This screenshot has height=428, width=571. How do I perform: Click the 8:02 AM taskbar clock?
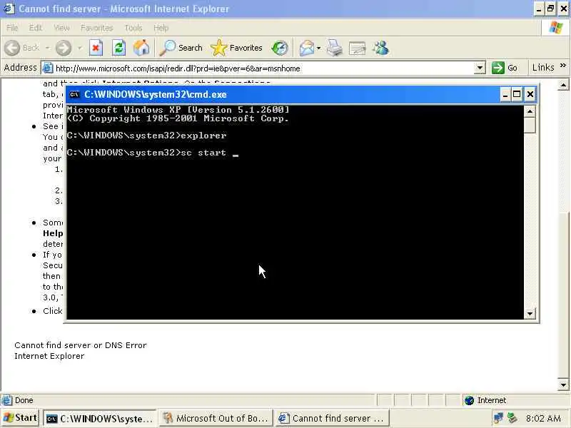(543, 419)
